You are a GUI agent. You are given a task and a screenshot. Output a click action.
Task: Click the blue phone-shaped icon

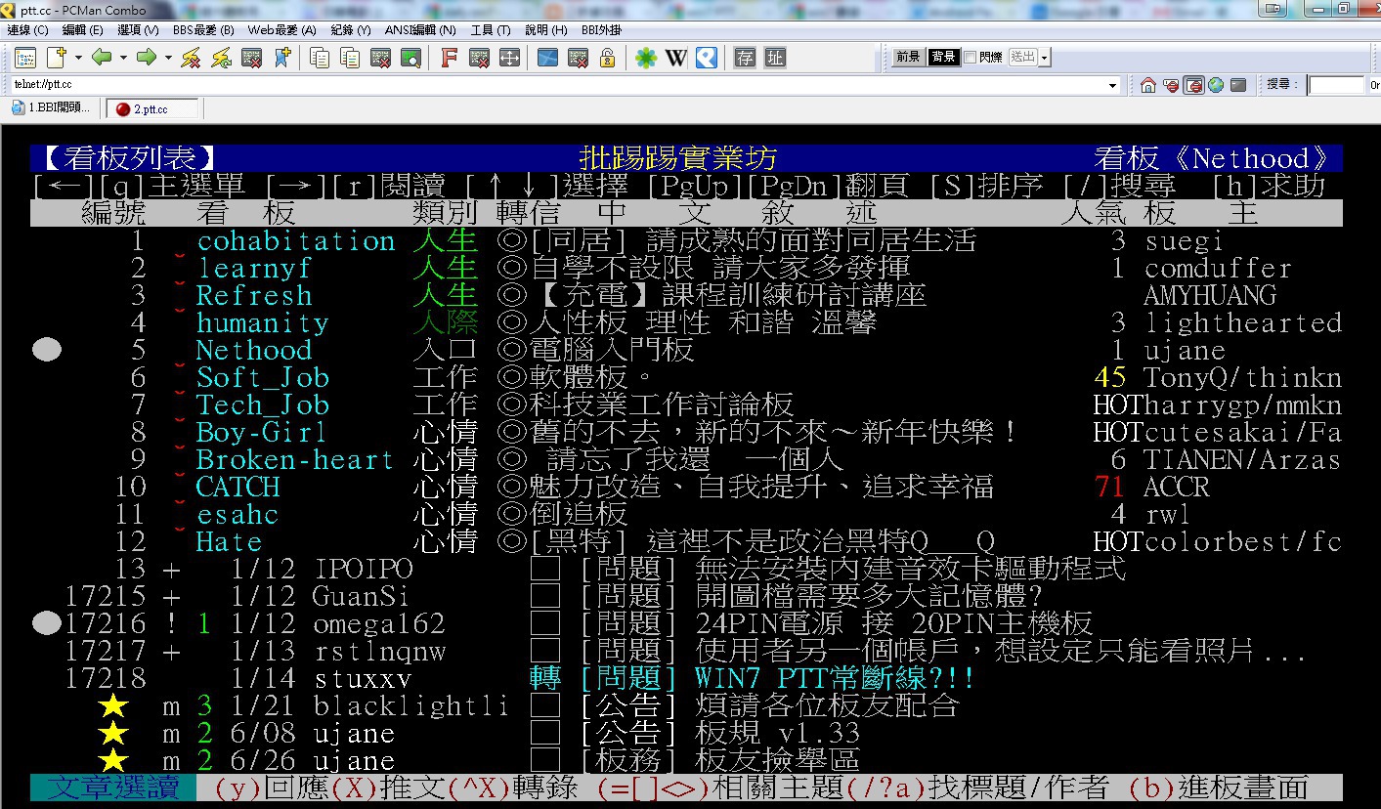click(707, 58)
